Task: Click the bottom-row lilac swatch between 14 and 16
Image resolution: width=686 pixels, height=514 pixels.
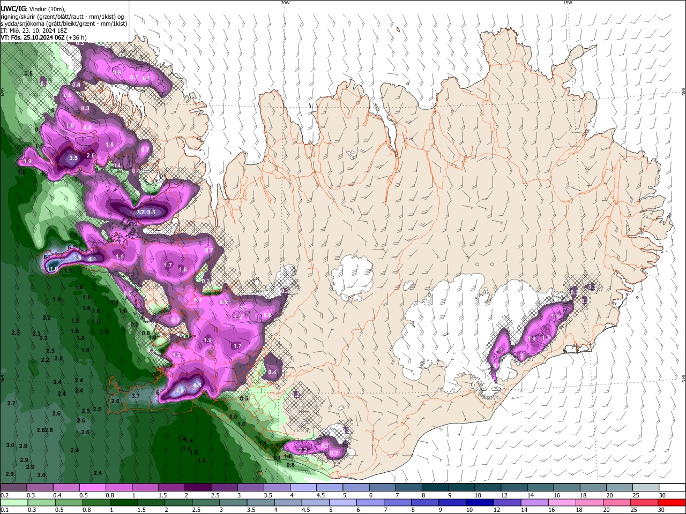Action: coord(534,502)
